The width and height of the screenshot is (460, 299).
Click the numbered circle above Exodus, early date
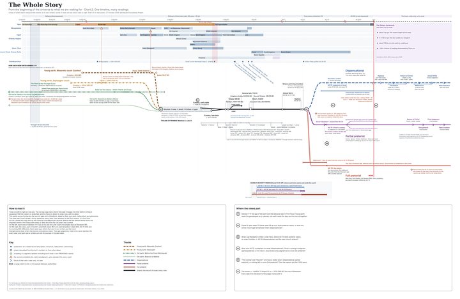[197, 100]
